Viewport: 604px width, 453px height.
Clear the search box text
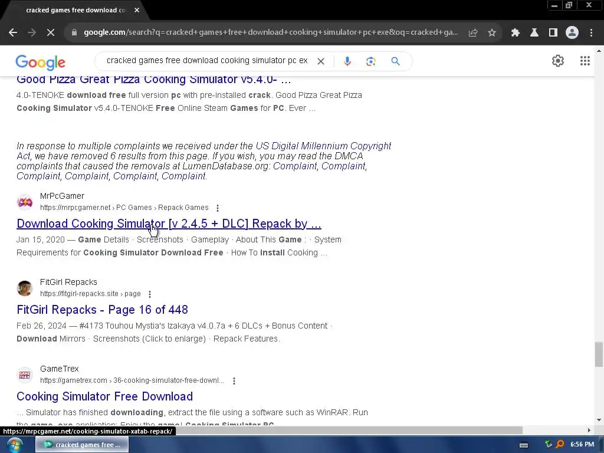[320, 61]
